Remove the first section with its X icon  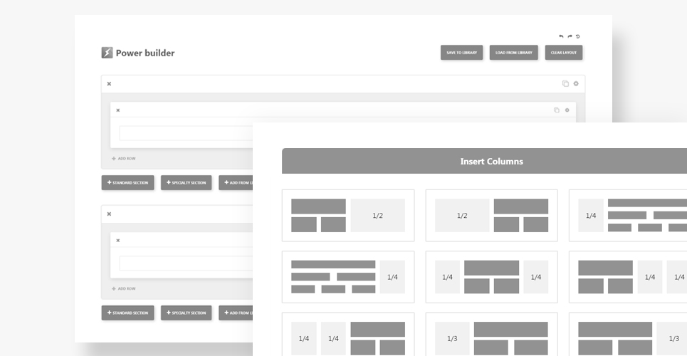tap(109, 84)
